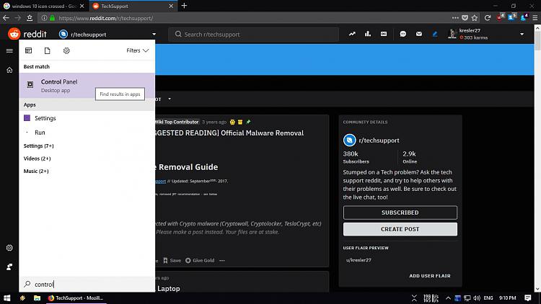The height and width of the screenshot is (304, 541).
Task: Click the Firefox address bar URL
Action: coord(105,18)
